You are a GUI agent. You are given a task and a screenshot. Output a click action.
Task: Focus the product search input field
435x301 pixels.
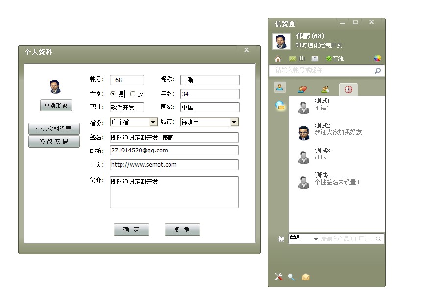347,239
